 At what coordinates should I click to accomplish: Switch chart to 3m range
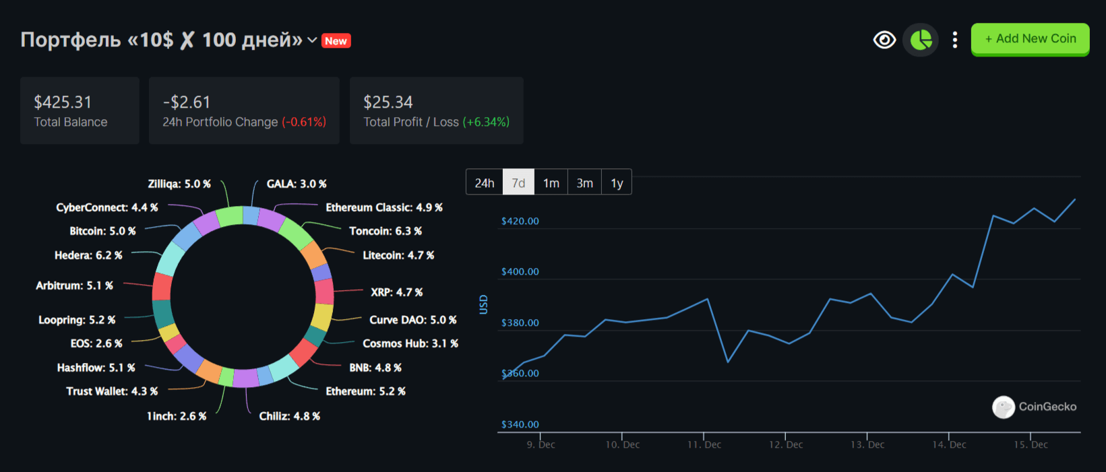pyautogui.click(x=585, y=182)
